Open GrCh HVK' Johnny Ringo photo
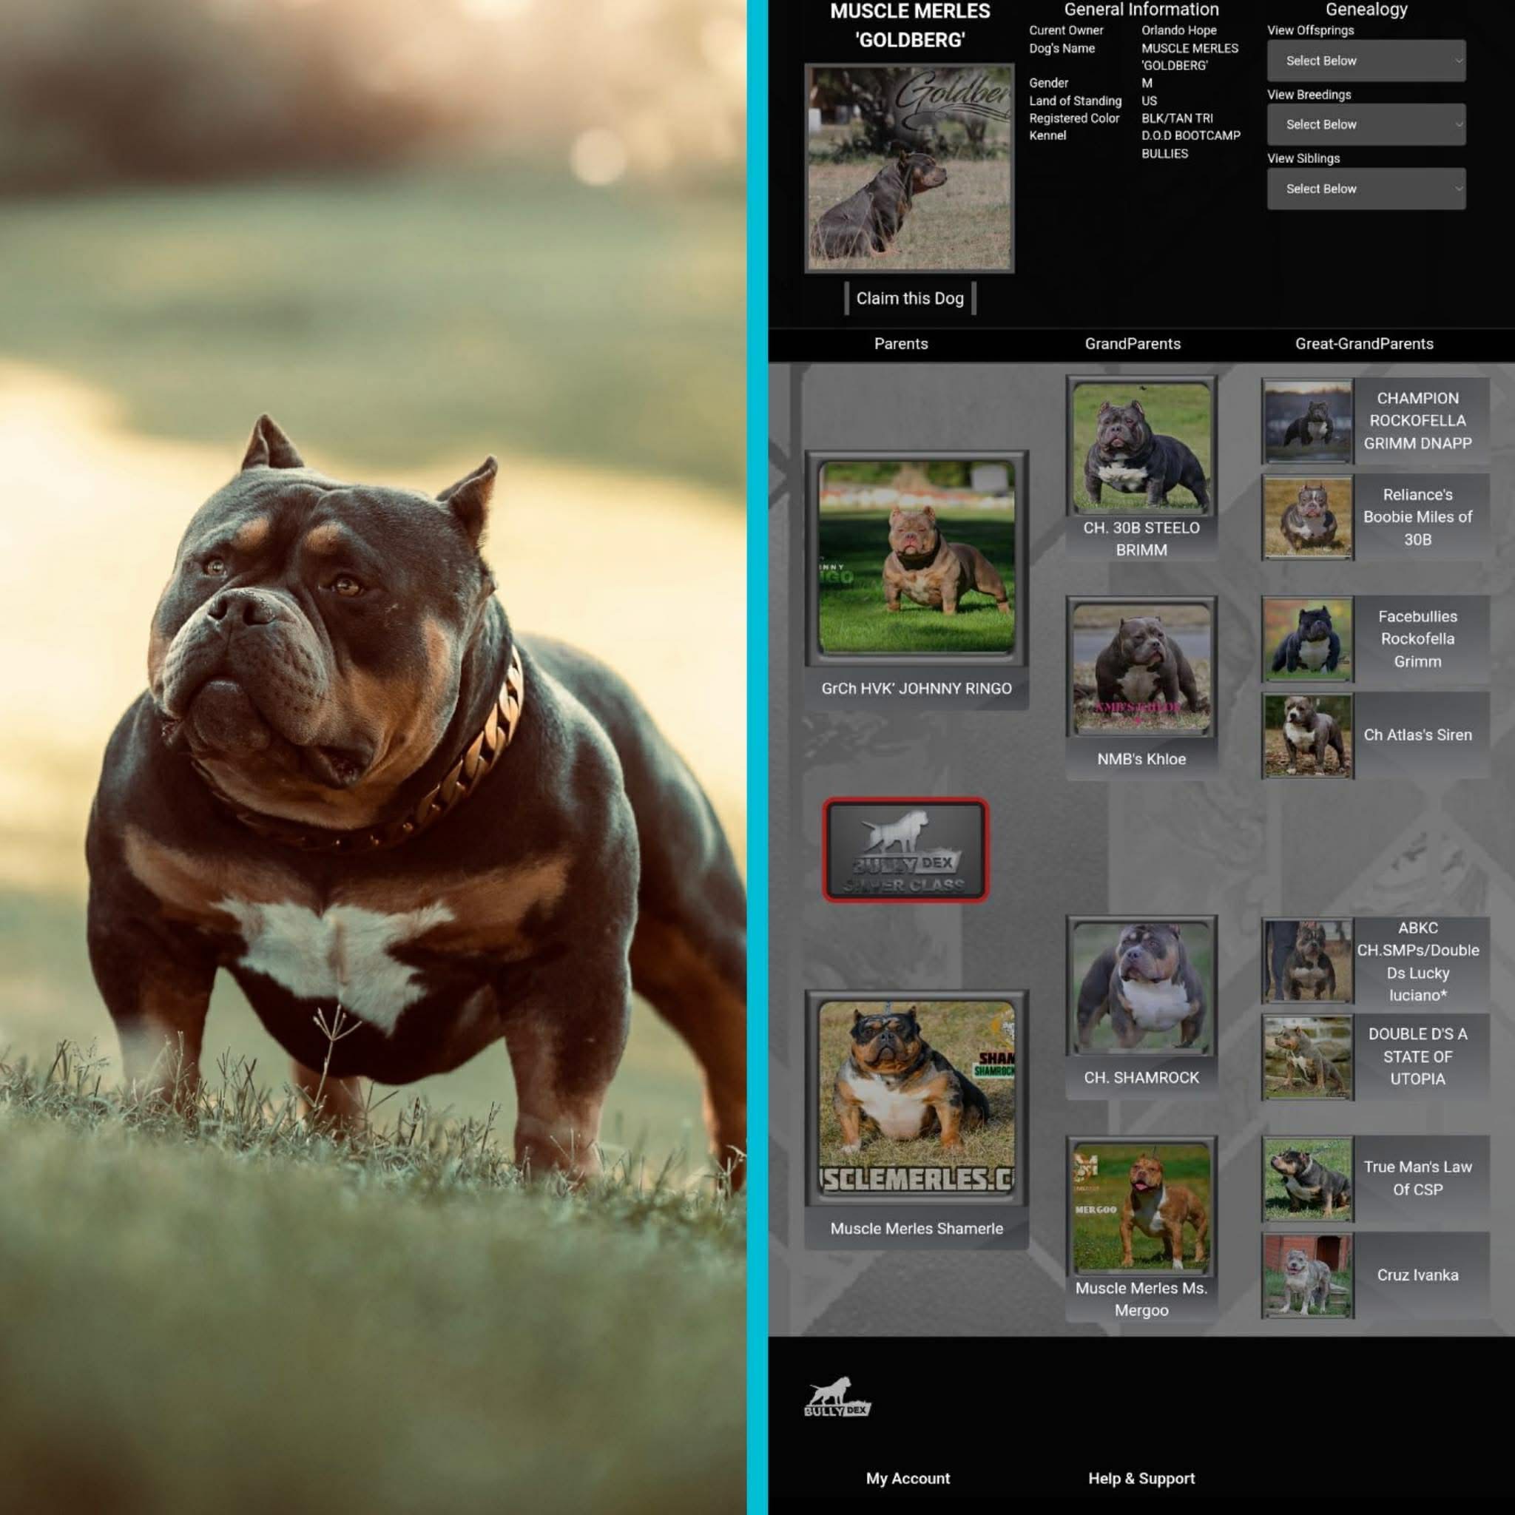 917,558
